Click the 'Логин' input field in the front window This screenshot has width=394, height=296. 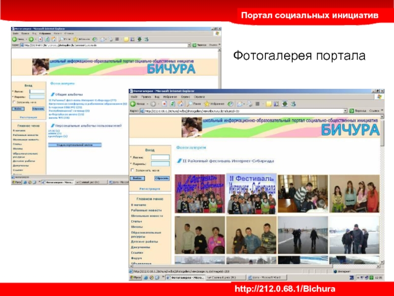[x=161, y=157]
